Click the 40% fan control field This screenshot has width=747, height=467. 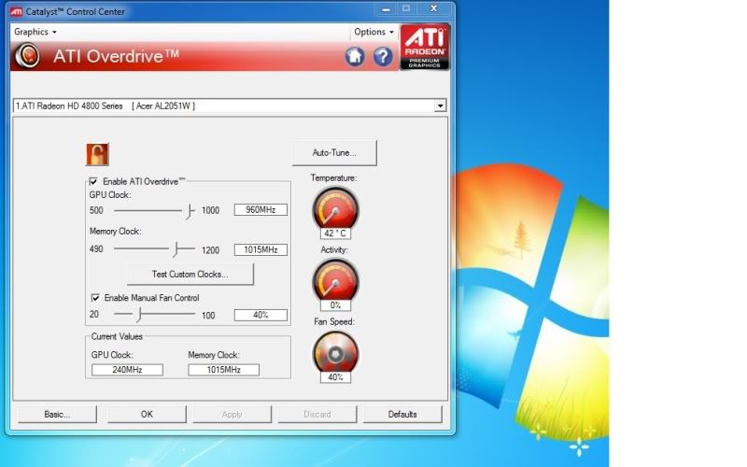261,315
